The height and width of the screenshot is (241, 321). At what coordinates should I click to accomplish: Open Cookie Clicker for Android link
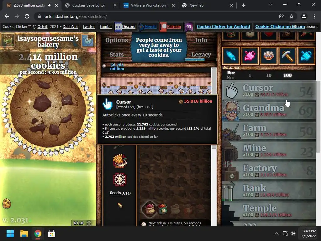point(223,27)
